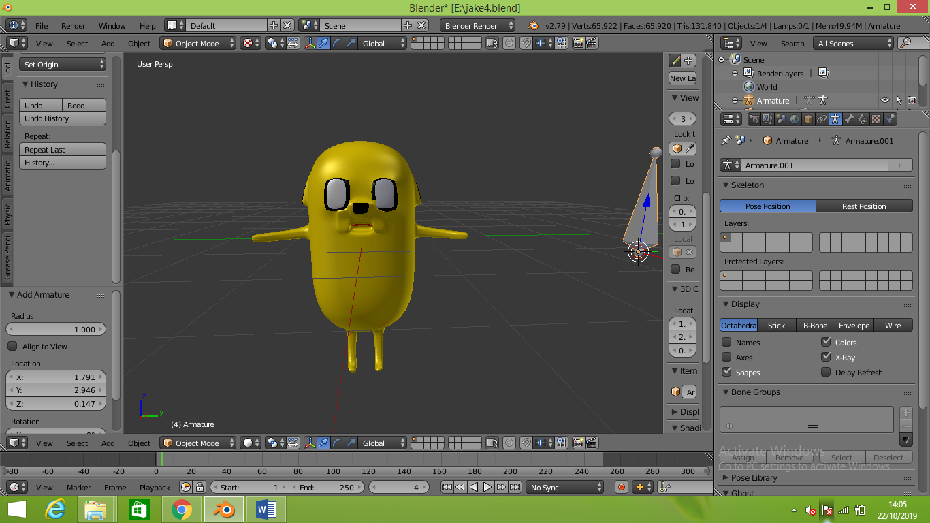The height and width of the screenshot is (523, 930).
Task: Open the Playback menu in the timeline
Action: point(155,488)
